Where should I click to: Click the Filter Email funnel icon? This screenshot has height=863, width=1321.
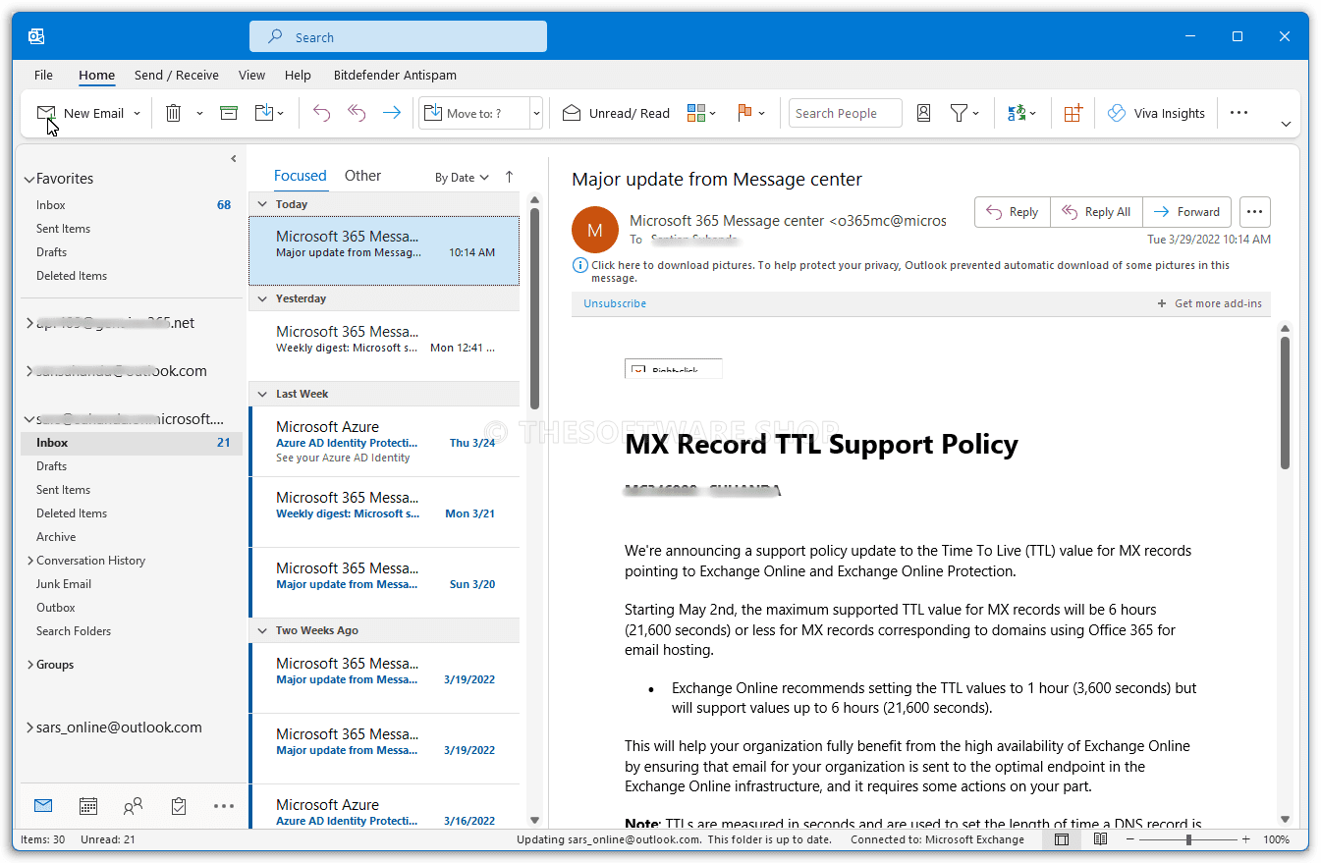click(959, 113)
